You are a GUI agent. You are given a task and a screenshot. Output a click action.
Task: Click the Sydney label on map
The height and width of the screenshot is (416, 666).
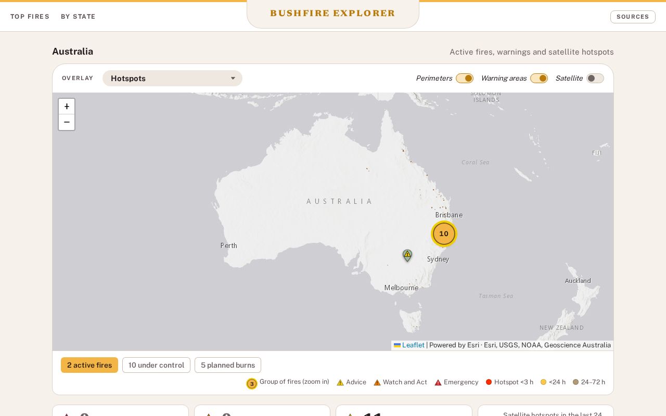click(438, 259)
